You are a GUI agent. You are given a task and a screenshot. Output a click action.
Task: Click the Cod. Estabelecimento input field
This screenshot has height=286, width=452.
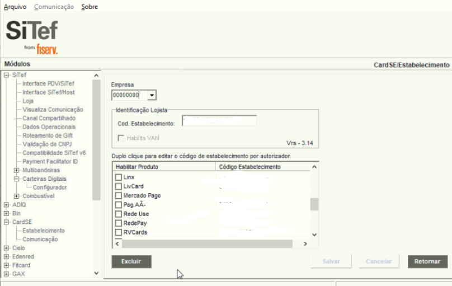219,120
